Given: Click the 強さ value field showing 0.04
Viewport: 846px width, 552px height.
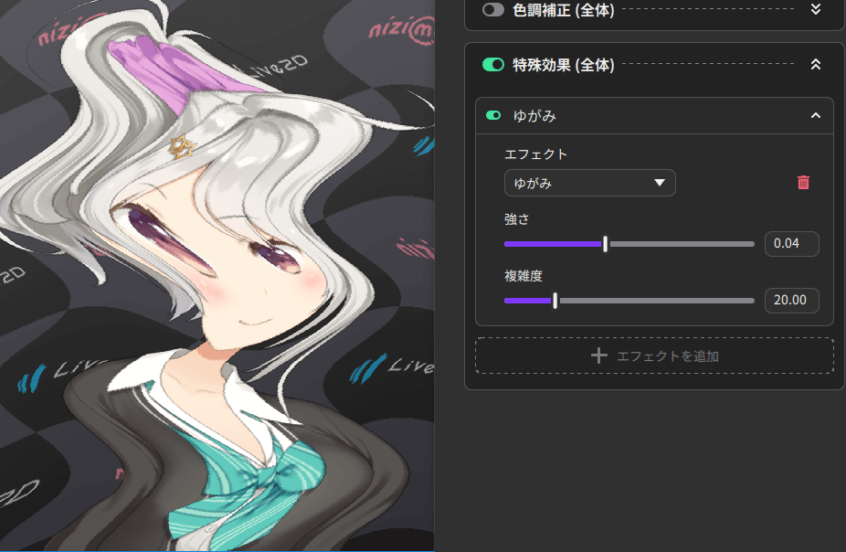Looking at the screenshot, I should click(791, 244).
